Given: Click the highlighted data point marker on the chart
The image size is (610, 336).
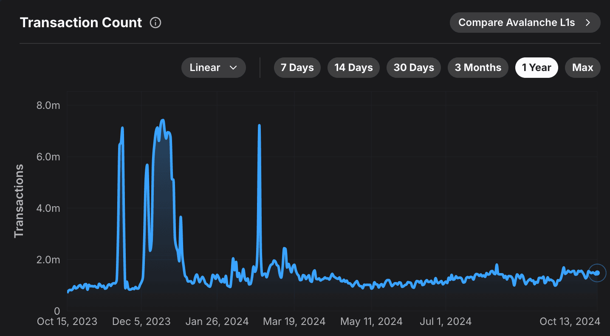Looking at the screenshot, I should click(x=596, y=273).
